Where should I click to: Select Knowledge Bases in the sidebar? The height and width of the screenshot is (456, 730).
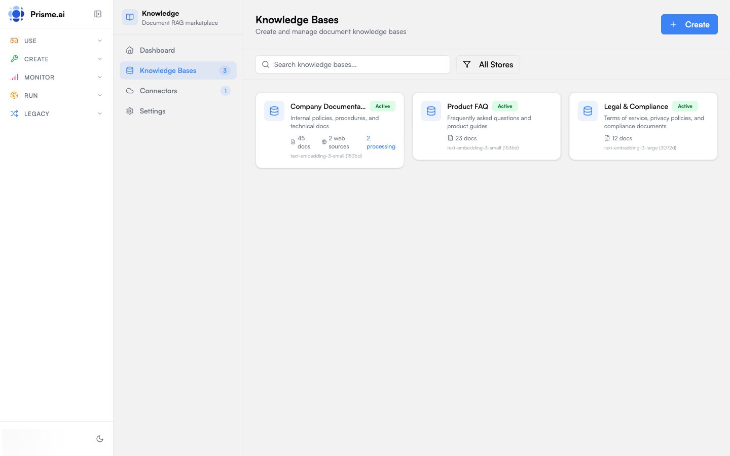pyautogui.click(x=178, y=70)
